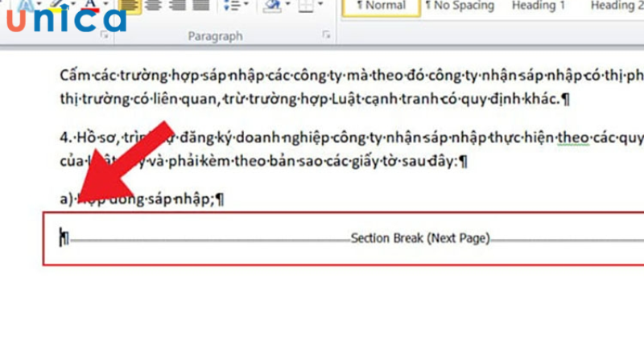Screen dimensions: 644x362
Task: Click the line starting "thị trường có liên quan"
Action: coord(315,99)
